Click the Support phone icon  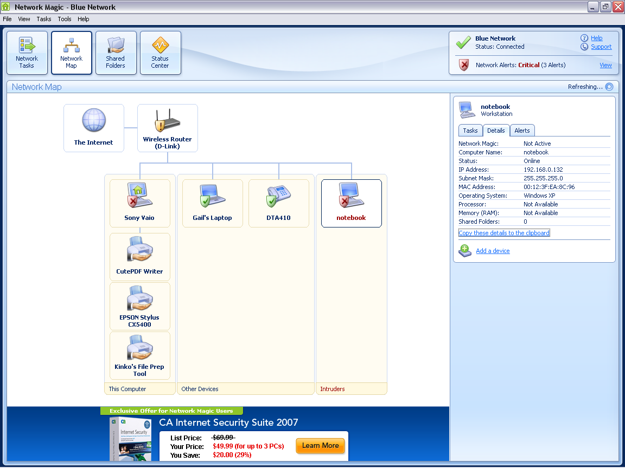584,47
